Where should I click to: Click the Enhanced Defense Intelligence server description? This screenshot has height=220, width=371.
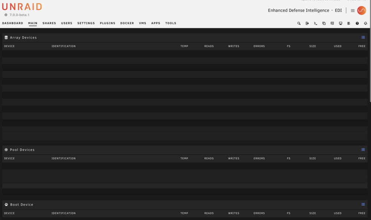coord(298,10)
